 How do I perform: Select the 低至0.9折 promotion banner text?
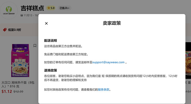point(14,30)
